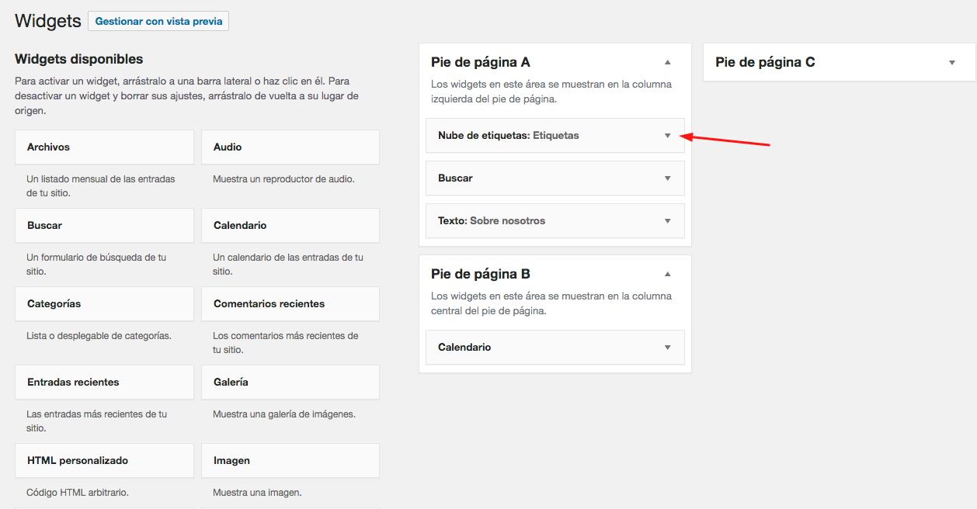Expand the 'Buscar' widget in Pie de página A
Viewport: 977px width, 509px height.
(x=666, y=178)
